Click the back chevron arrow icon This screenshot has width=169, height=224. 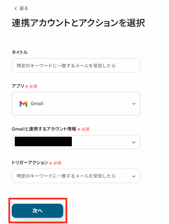tap(15, 9)
